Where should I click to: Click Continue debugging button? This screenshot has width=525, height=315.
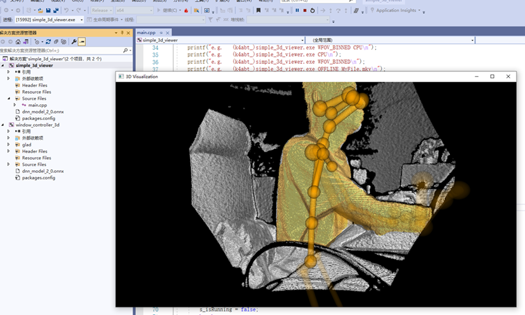[x=167, y=10]
